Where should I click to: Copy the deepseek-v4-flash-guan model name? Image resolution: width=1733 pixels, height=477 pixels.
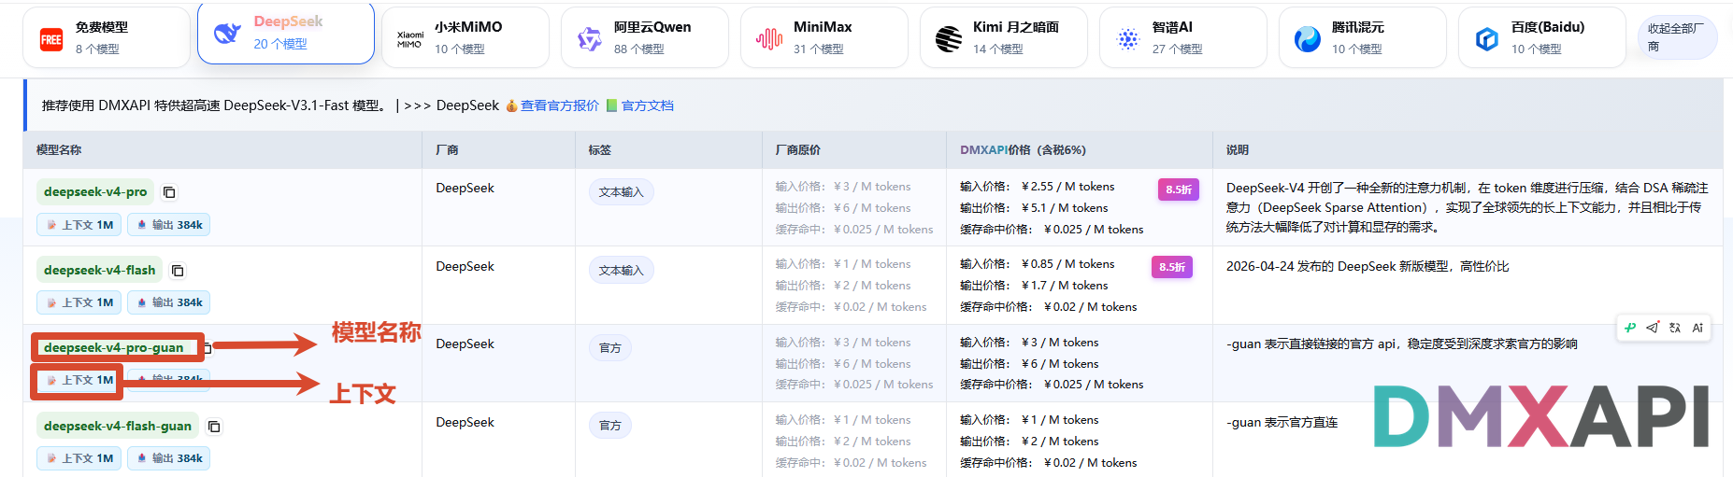click(x=214, y=427)
